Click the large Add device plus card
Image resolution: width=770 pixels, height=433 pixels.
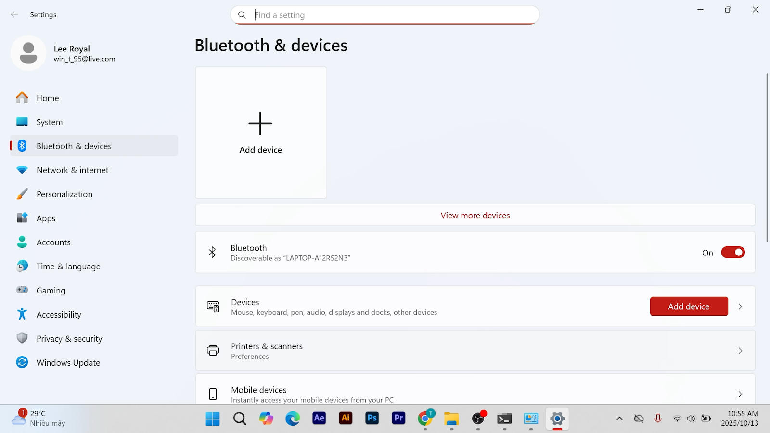[x=261, y=133]
